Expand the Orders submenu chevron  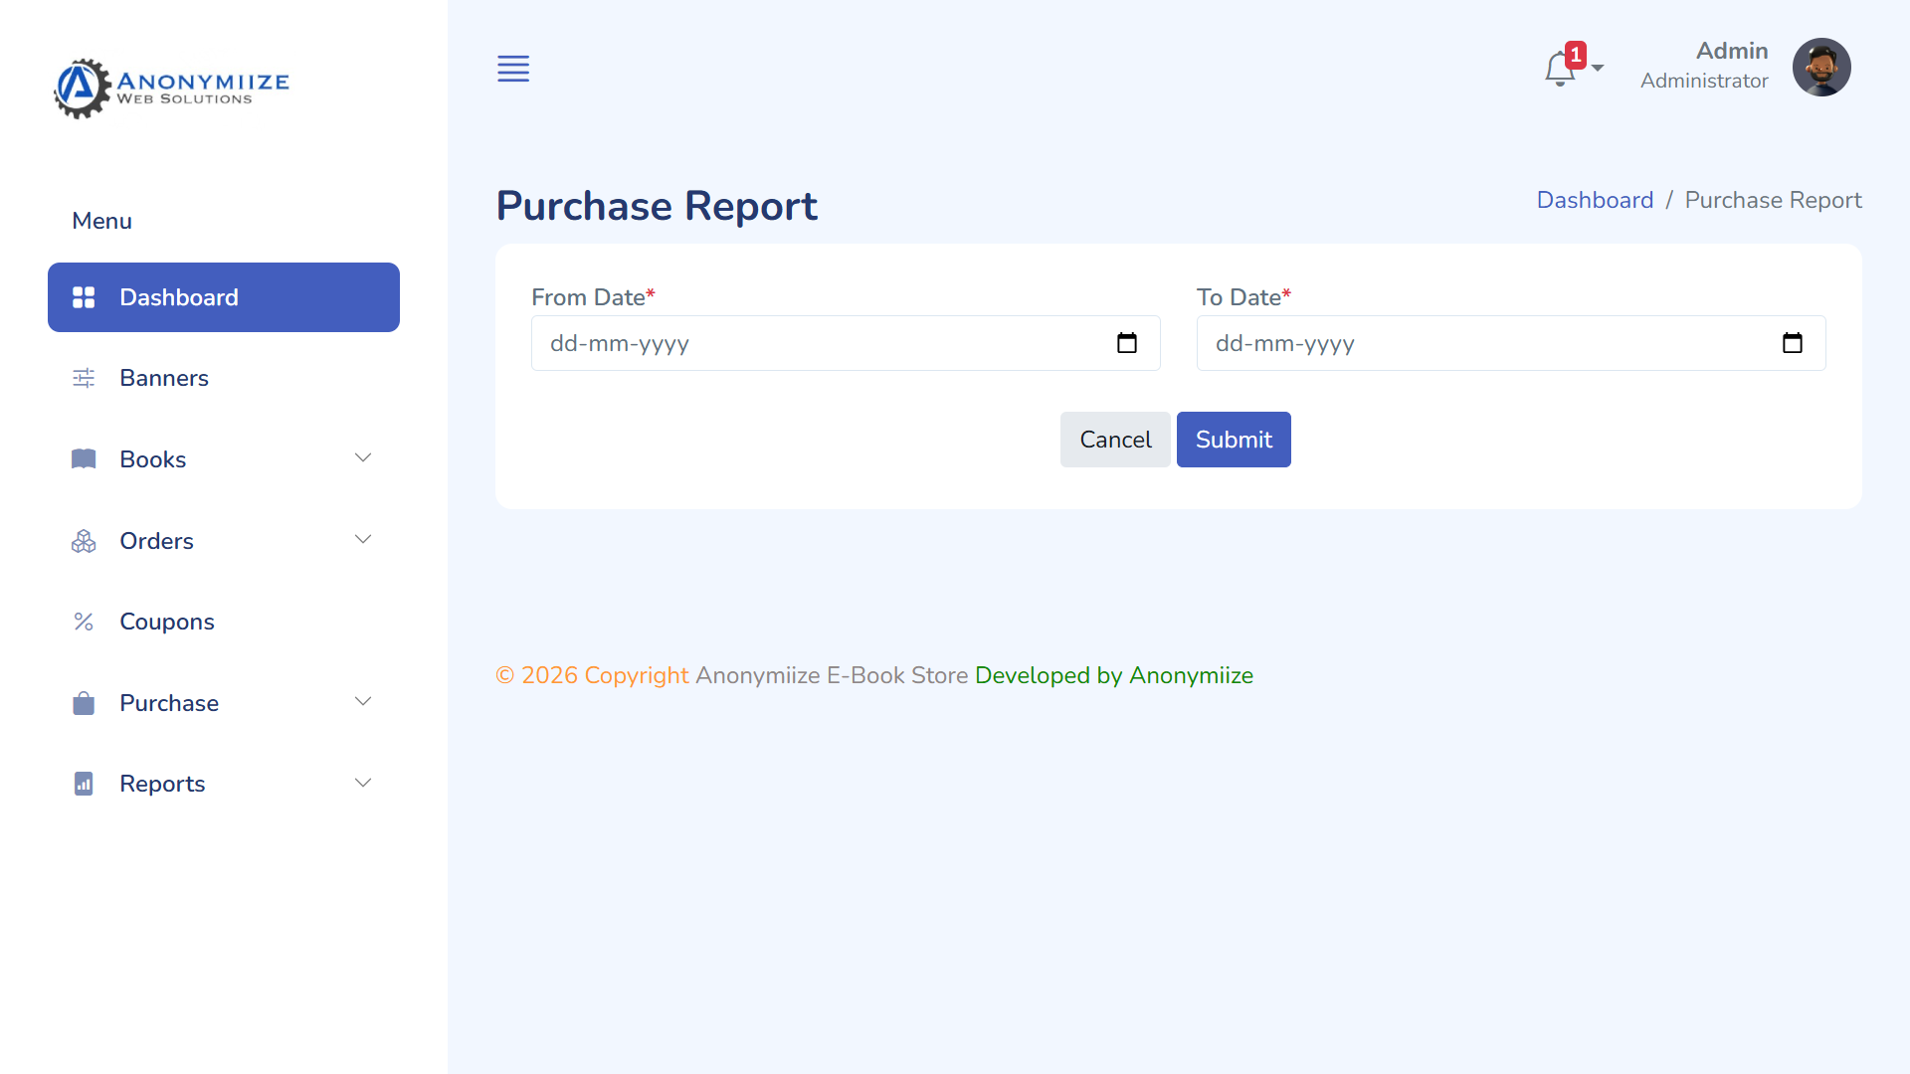pyautogui.click(x=363, y=539)
